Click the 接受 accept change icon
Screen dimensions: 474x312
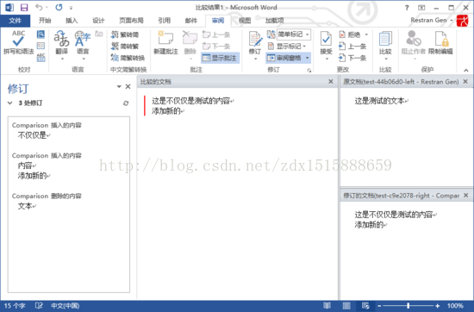(x=326, y=40)
